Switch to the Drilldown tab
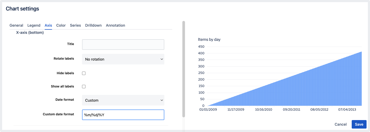 point(93,25)
